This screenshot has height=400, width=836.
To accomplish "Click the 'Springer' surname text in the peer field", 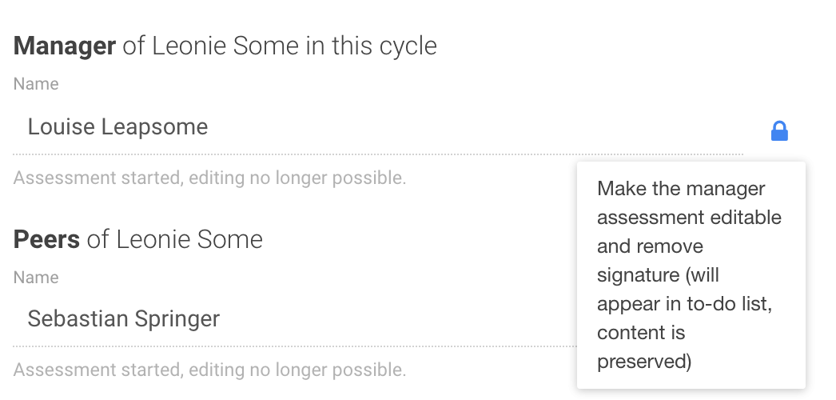I will point(177,319).
